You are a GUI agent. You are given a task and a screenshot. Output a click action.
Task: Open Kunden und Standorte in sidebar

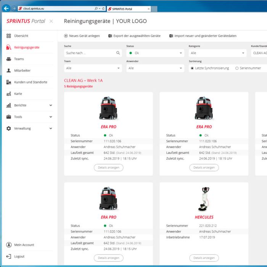(31, 82)
